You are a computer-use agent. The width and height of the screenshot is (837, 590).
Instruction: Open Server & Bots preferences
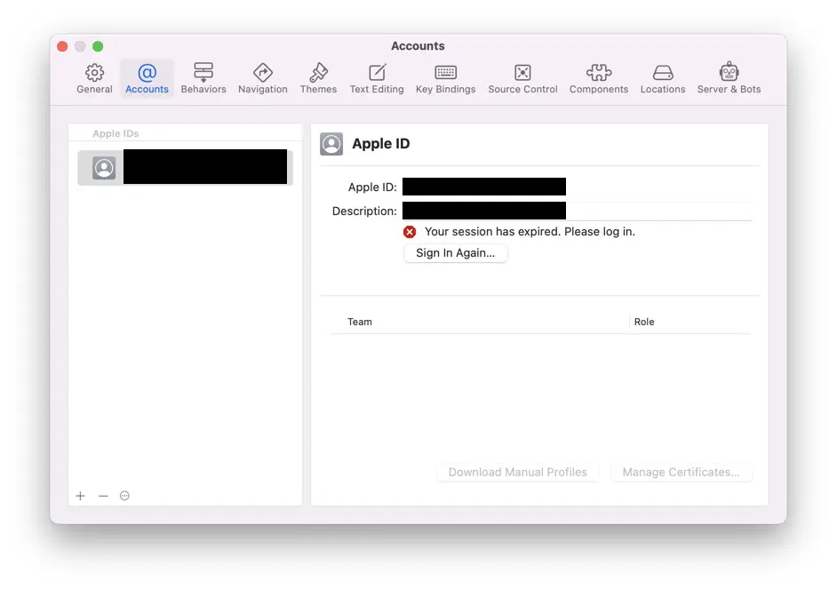(x=729, y=78)
